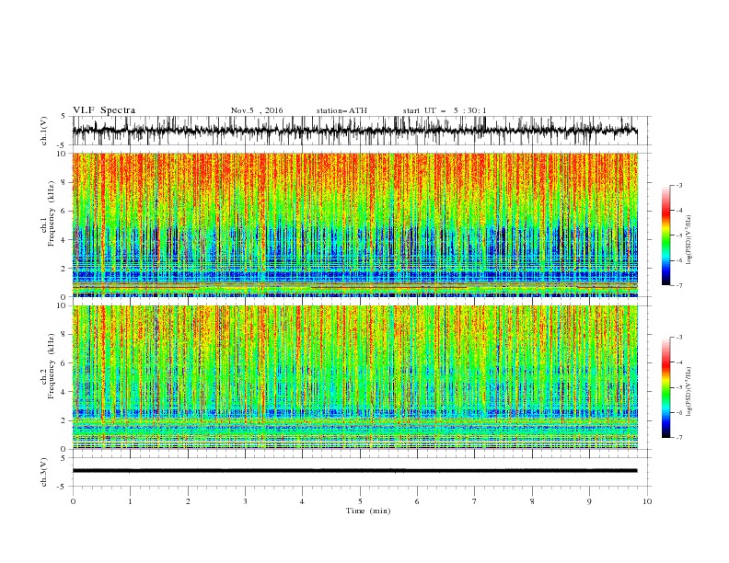Click the "-7" label on ch.1 color bar
This screenshot has height=563, width=729.
pyautogui.click(x=679, y=285)
